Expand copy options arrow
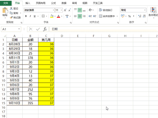158x118 pixels. 21,13
